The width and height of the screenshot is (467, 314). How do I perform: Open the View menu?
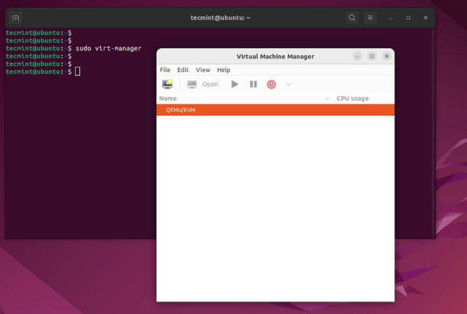[x=203, y=70]
